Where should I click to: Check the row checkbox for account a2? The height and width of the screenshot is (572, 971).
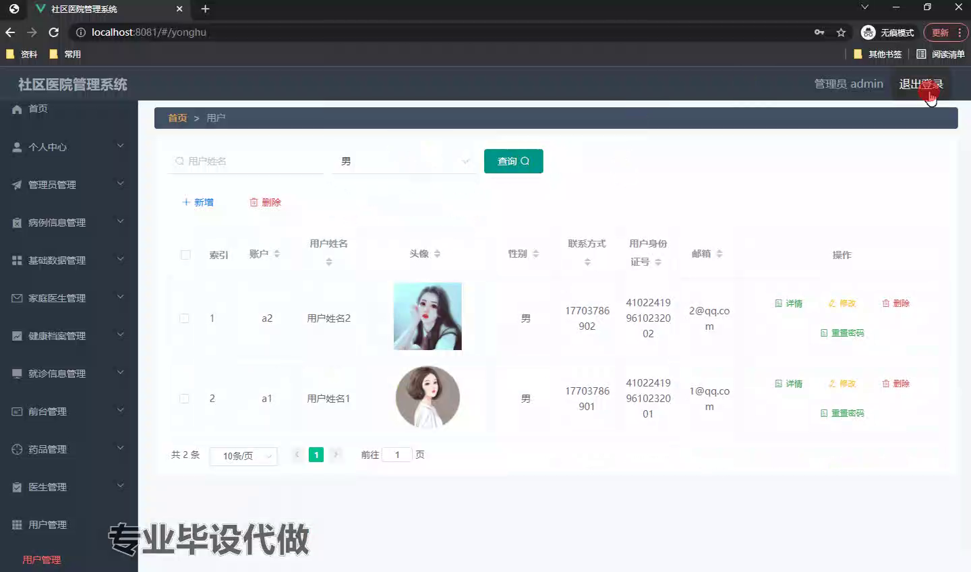coord(184,318)
